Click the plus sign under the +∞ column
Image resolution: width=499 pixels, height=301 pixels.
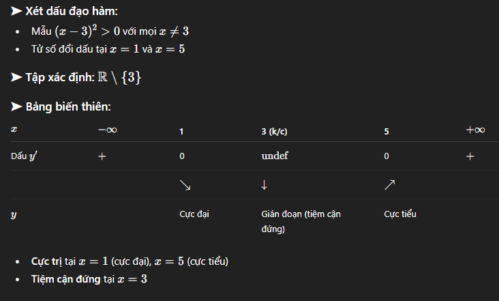click(470, 156)
